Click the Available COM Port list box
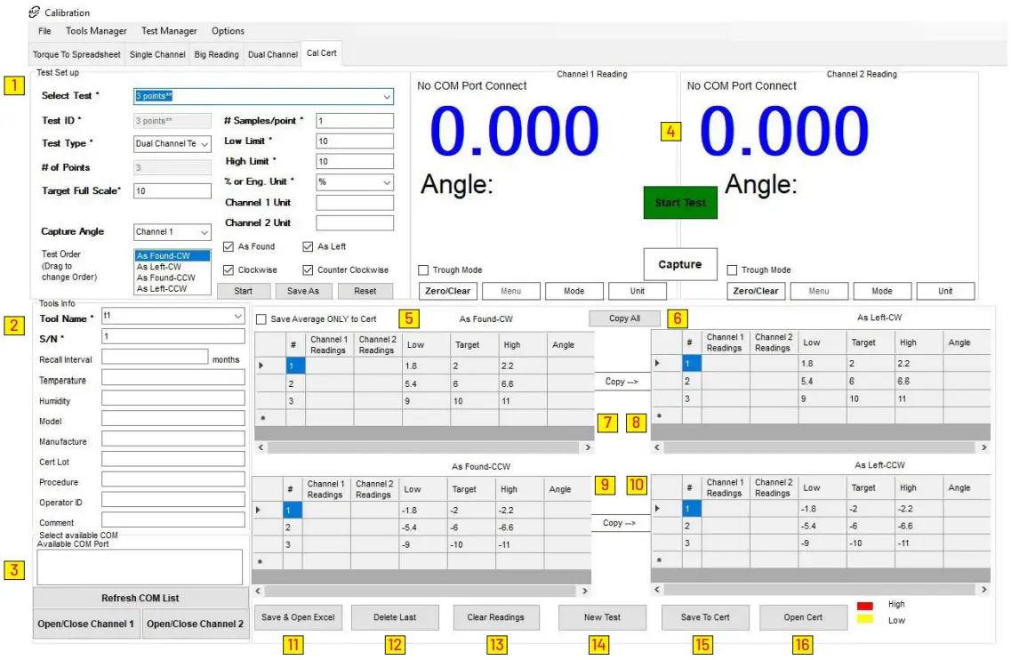The image size is (1011, 660). (140, 567)
